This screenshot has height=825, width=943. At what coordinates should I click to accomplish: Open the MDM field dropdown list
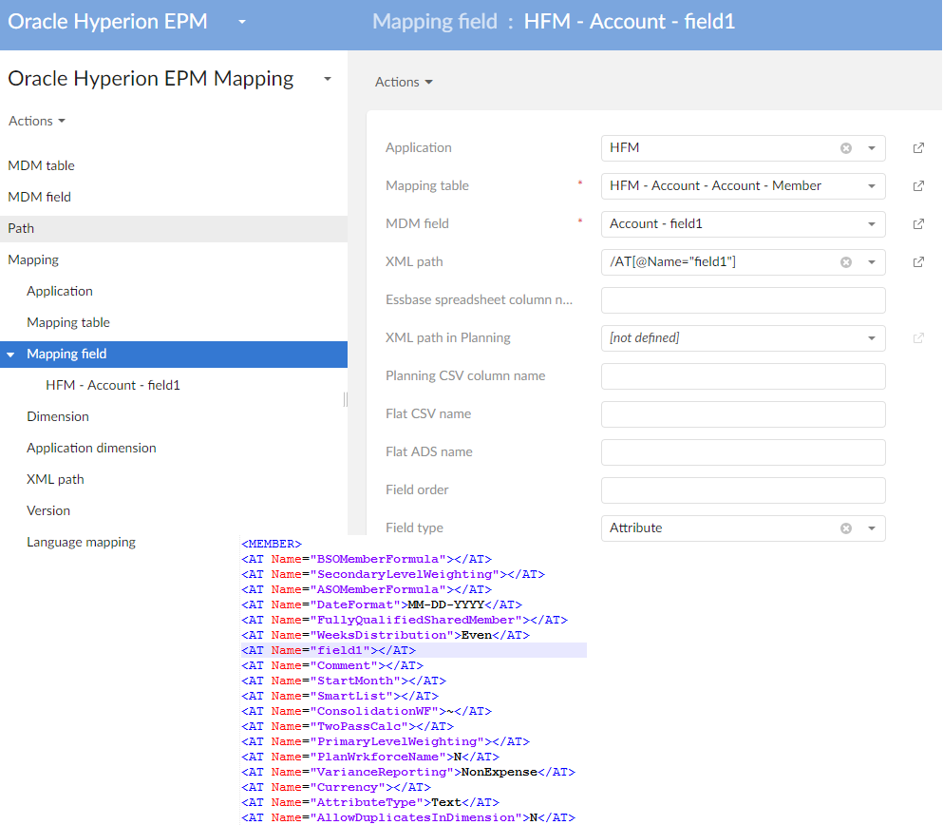coord(872,224)
